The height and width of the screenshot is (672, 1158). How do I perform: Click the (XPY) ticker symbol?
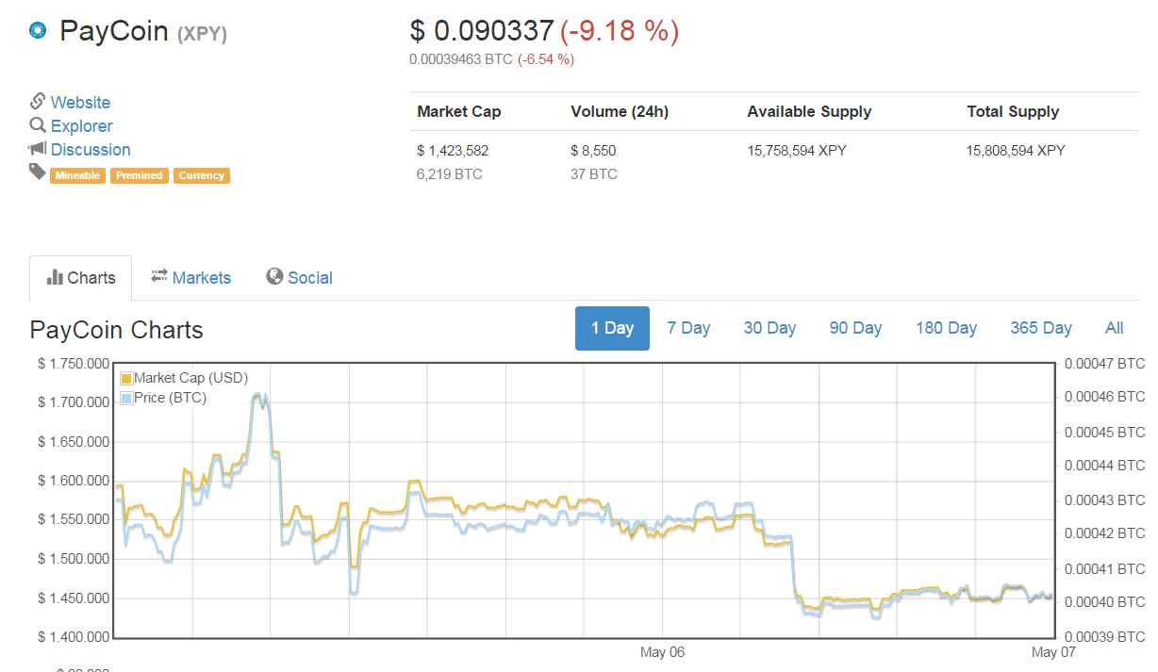pos(202,34)
